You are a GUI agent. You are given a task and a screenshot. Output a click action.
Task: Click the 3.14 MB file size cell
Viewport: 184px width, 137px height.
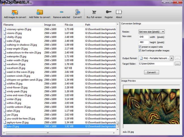tap(69, 99)
